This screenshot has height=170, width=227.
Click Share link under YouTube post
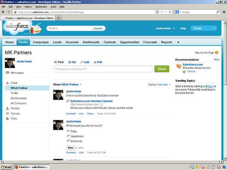pyautogui.click(x=90, y=114)
